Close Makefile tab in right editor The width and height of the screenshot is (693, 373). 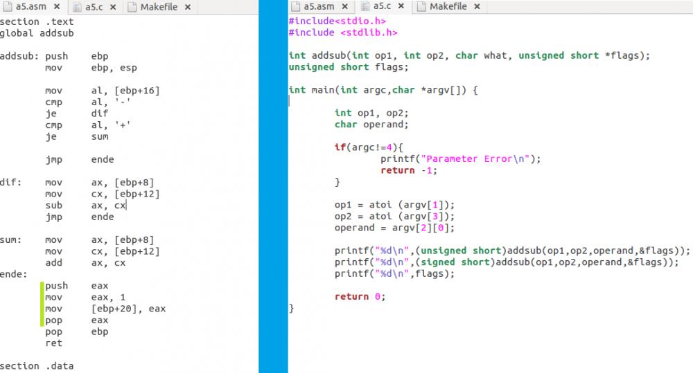[x=477, y=7]
